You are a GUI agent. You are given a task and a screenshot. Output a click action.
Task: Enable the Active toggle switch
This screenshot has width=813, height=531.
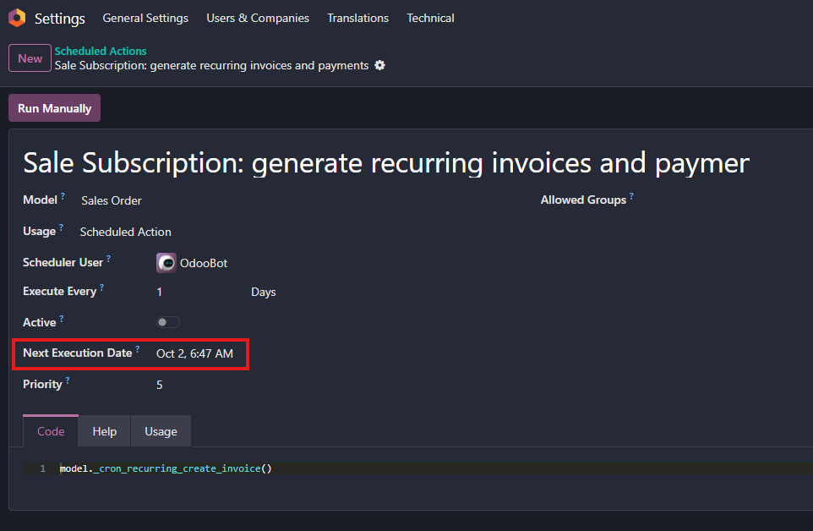[x=167, y=322]
